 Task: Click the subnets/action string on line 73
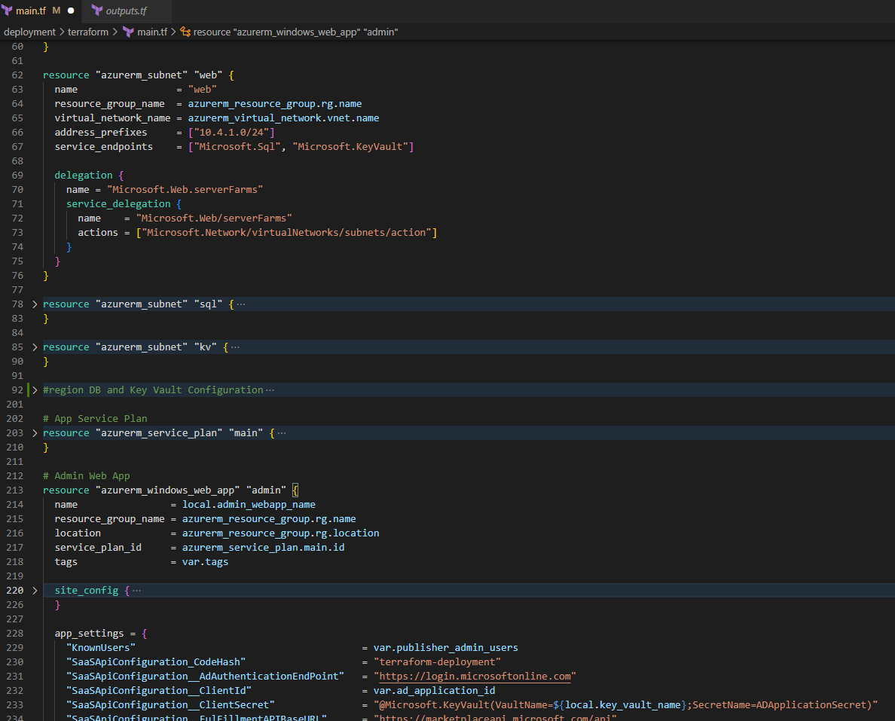(286, 232)
